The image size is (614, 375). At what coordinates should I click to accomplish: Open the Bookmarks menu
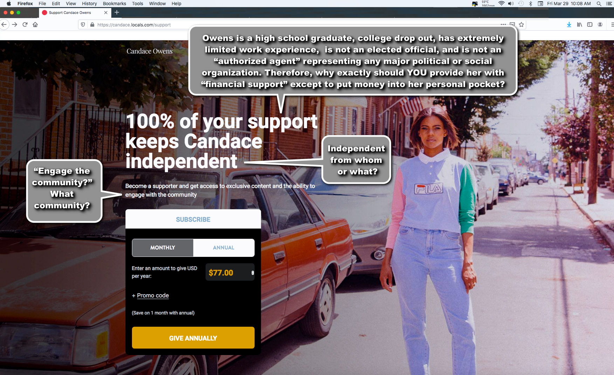pyautogui.click(x=114, y=3)
